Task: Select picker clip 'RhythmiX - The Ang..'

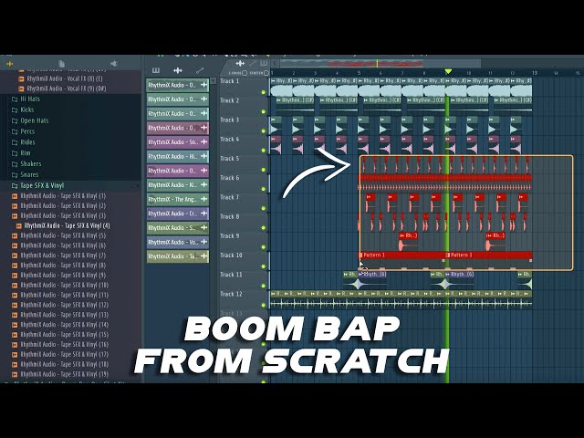Action: tap(178, 199)
